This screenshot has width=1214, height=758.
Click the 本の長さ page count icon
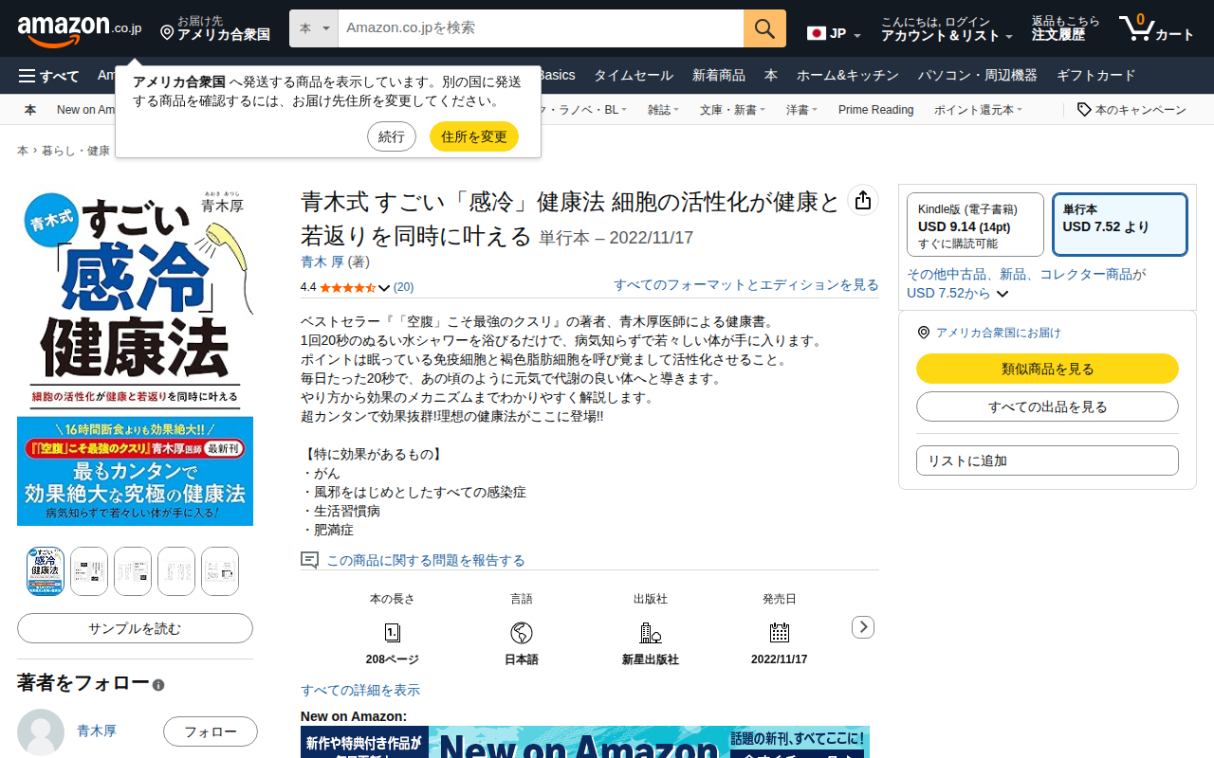[x=393, y=632]
